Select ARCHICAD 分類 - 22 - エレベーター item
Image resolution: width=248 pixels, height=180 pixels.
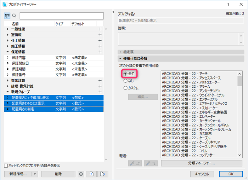pyautogui.click(x=188, y=117)
